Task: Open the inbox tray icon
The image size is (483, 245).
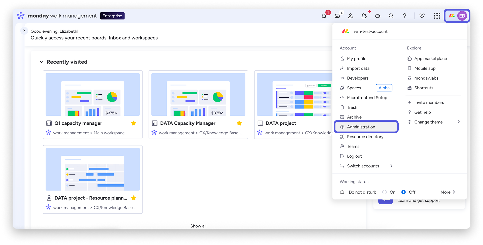Action: click(x=337, y=16)
